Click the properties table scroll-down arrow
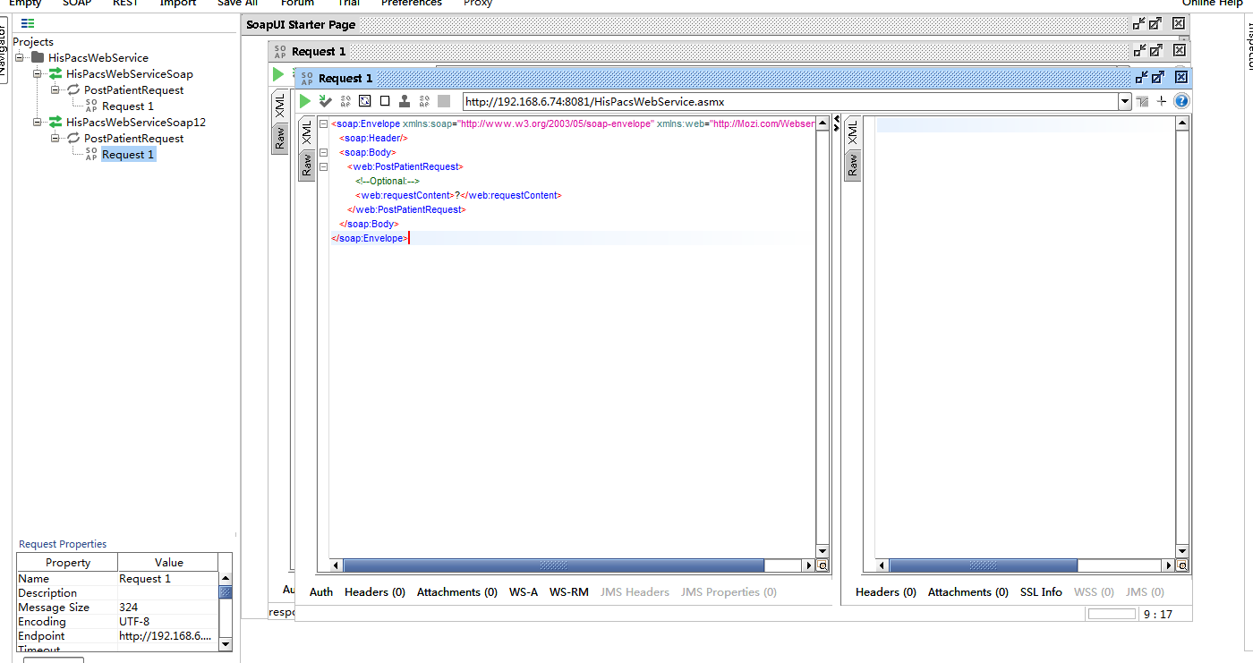The height and width of the screenshot is (663, 1253). pyautogui.click(x=226, y=643)
